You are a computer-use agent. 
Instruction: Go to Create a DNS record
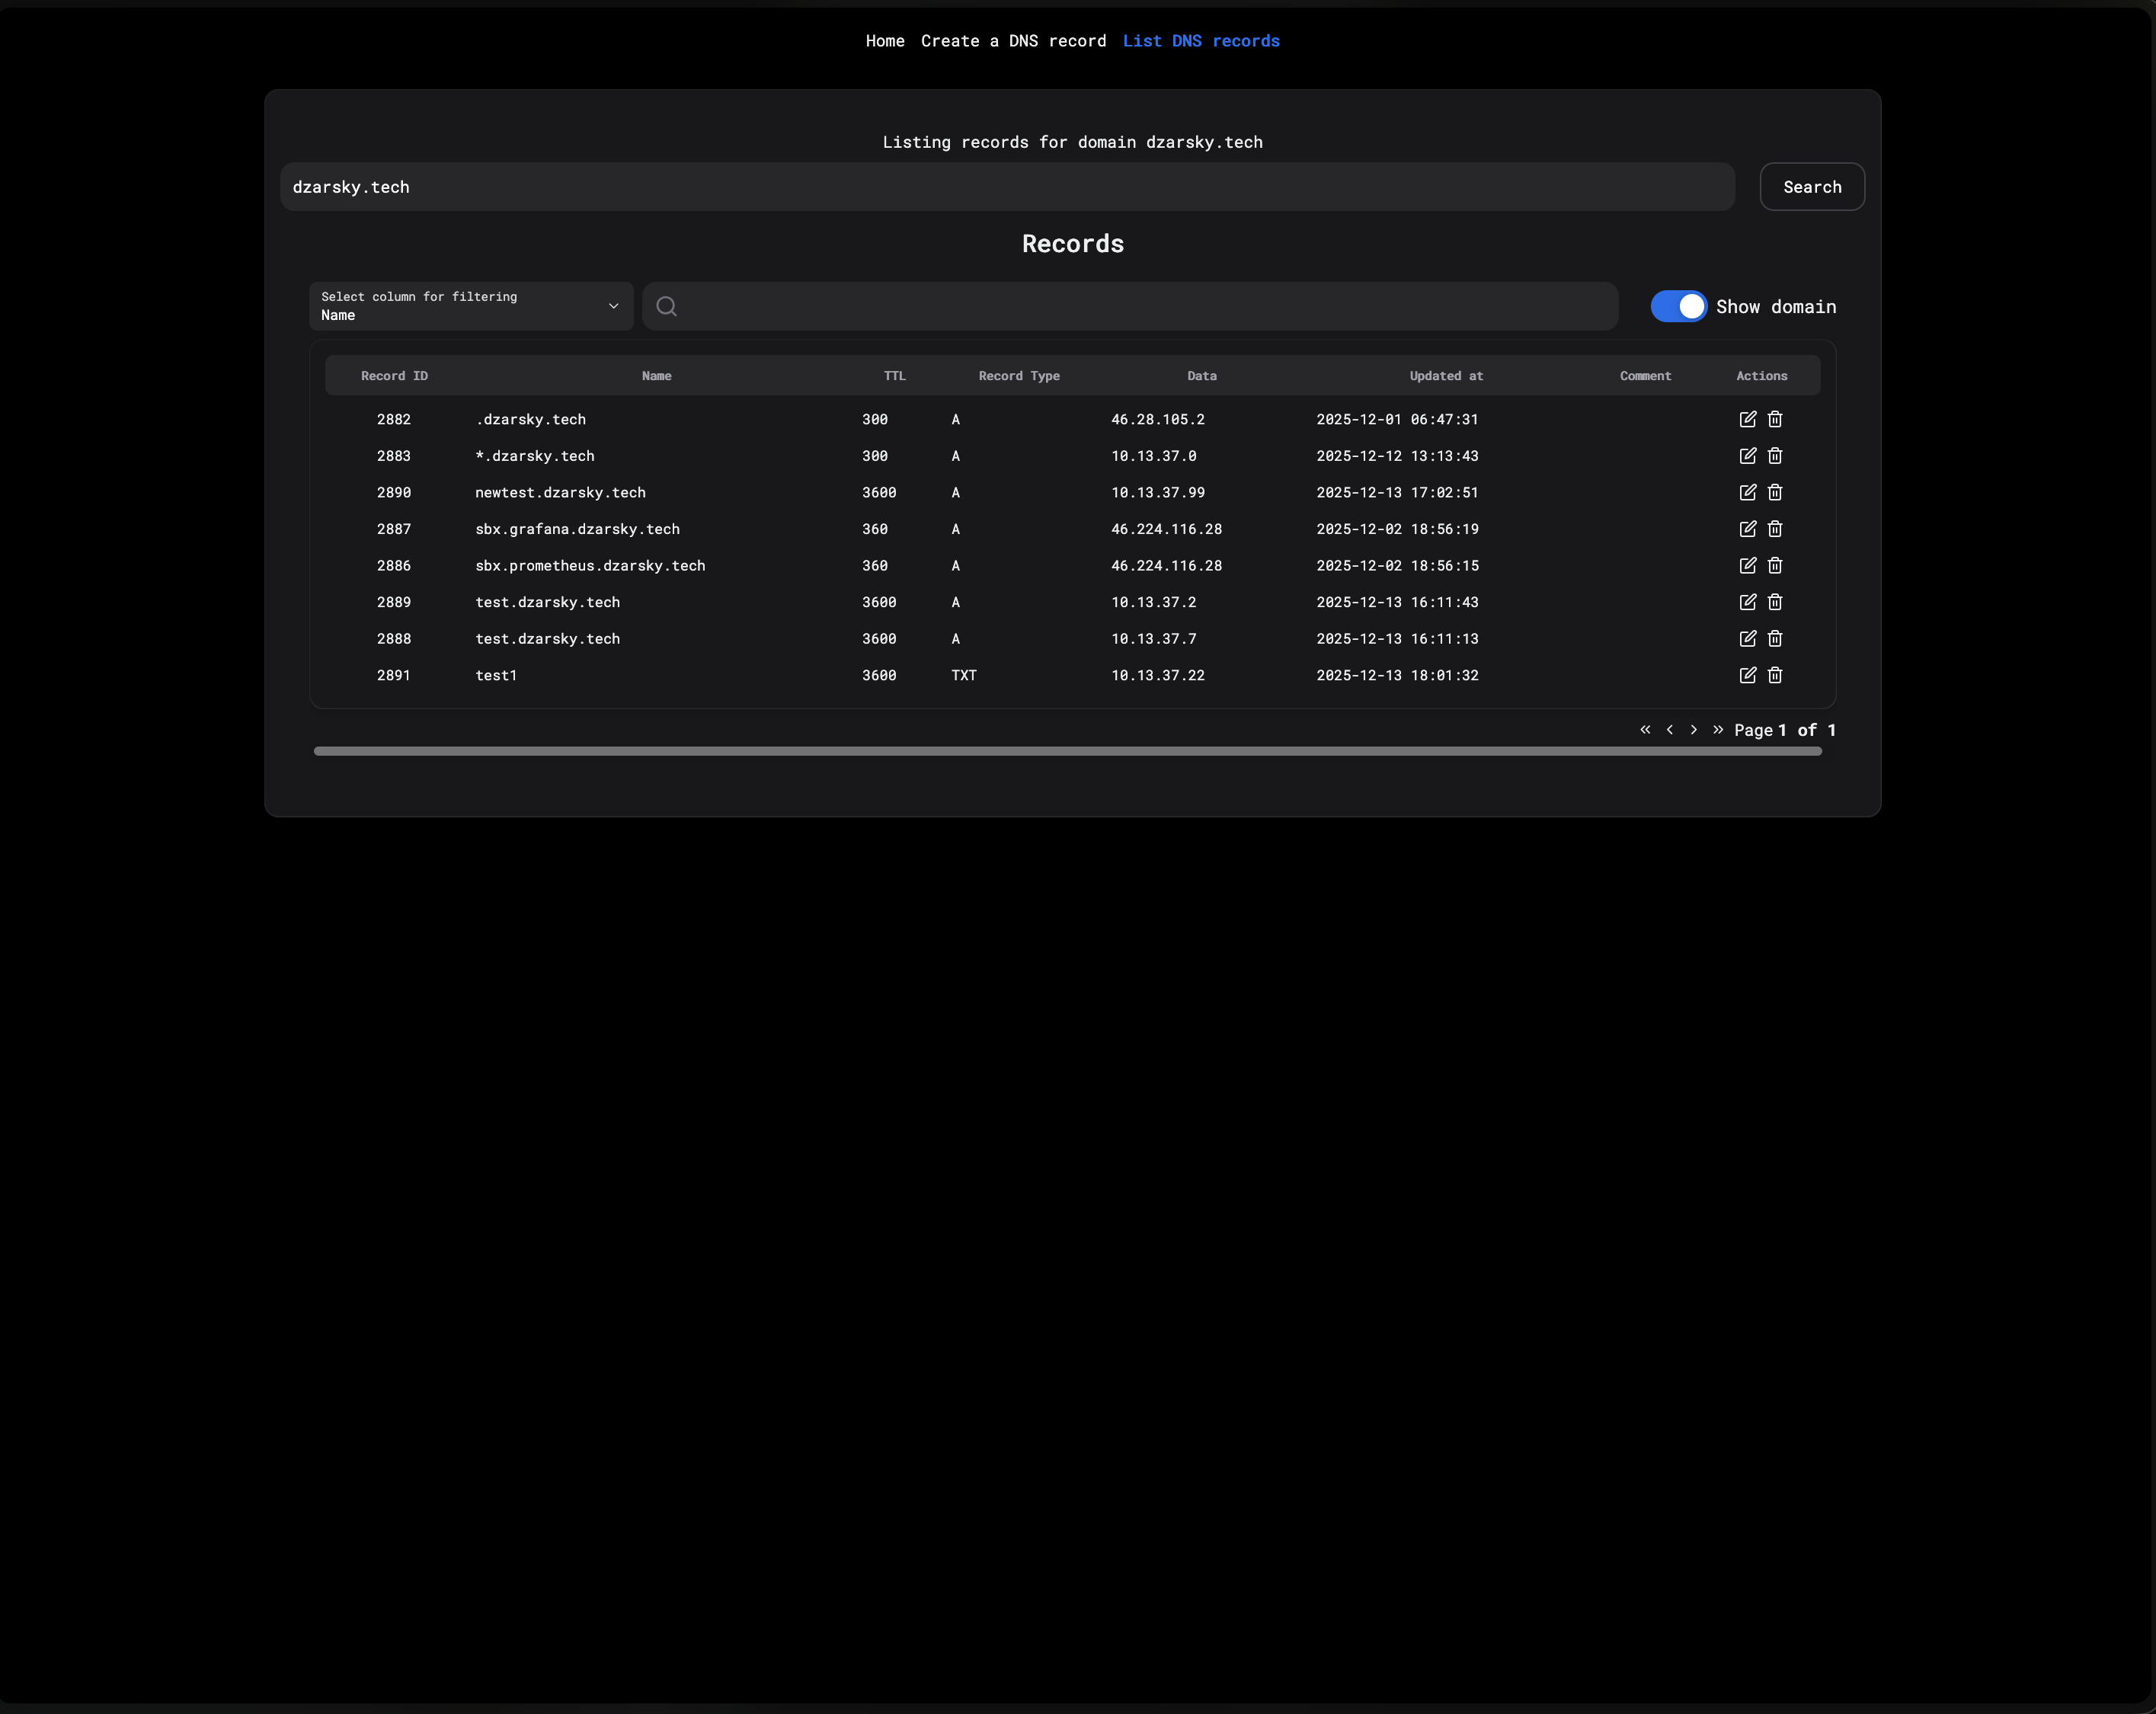[1014, 41]
